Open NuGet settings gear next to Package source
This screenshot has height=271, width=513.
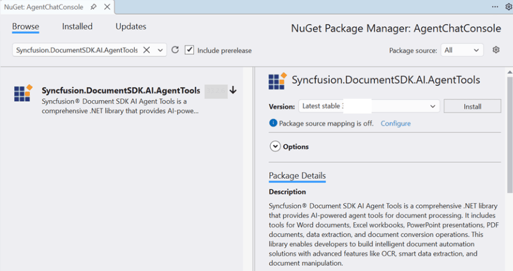[496, 49]
